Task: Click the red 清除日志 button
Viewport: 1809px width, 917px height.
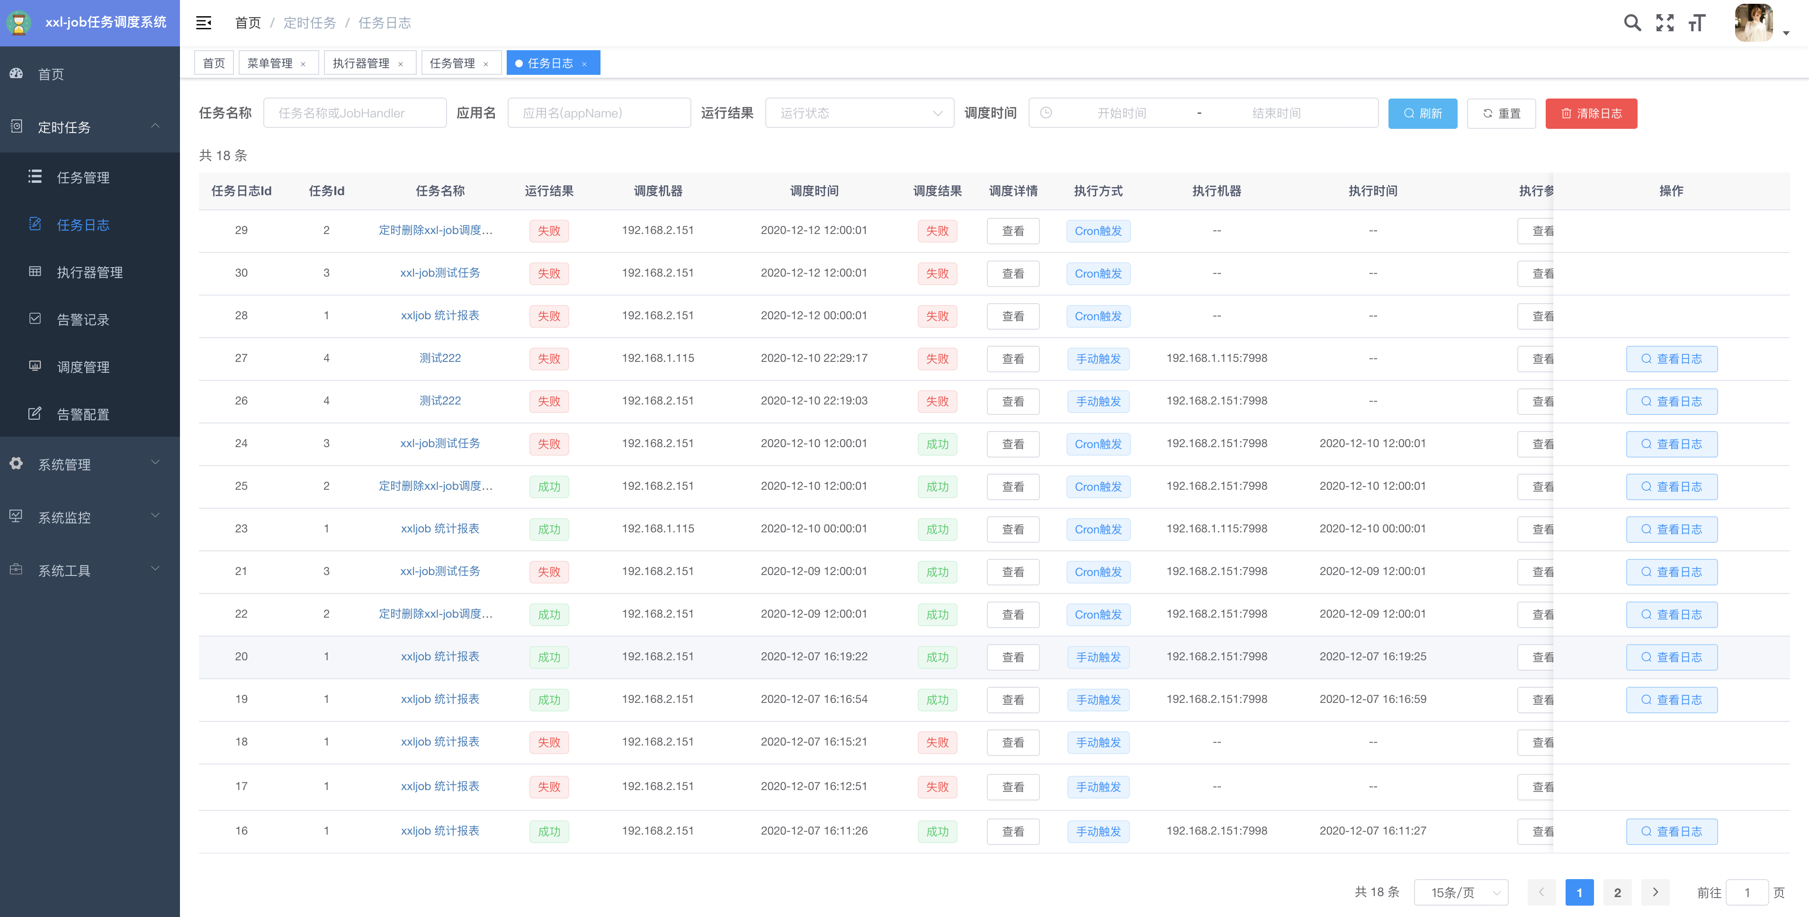Action: [1591, 113]
